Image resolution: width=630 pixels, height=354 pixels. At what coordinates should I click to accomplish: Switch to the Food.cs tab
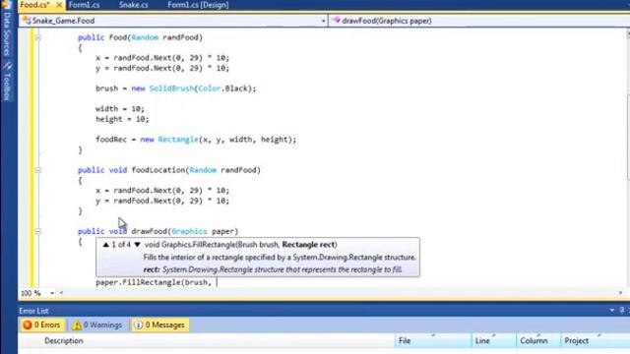[x=35, y=5]
